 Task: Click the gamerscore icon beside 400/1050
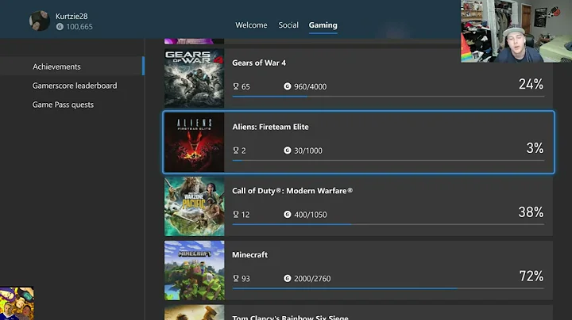coord(288,215)
